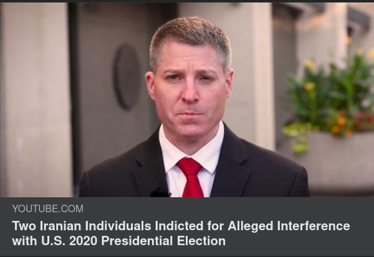Click the YOUTUBE.COM source label
Viewport: 374px width, 257px height.
click(x=48, y=208)
